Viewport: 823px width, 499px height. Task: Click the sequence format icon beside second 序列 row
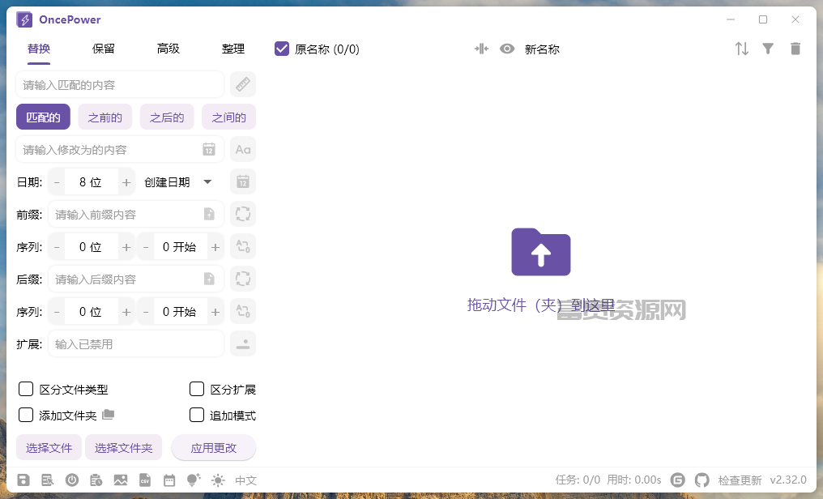pyautogui.click(x=242, y=312)
